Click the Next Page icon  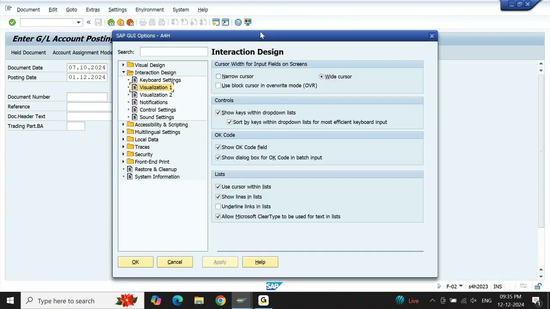click(193, 22)
